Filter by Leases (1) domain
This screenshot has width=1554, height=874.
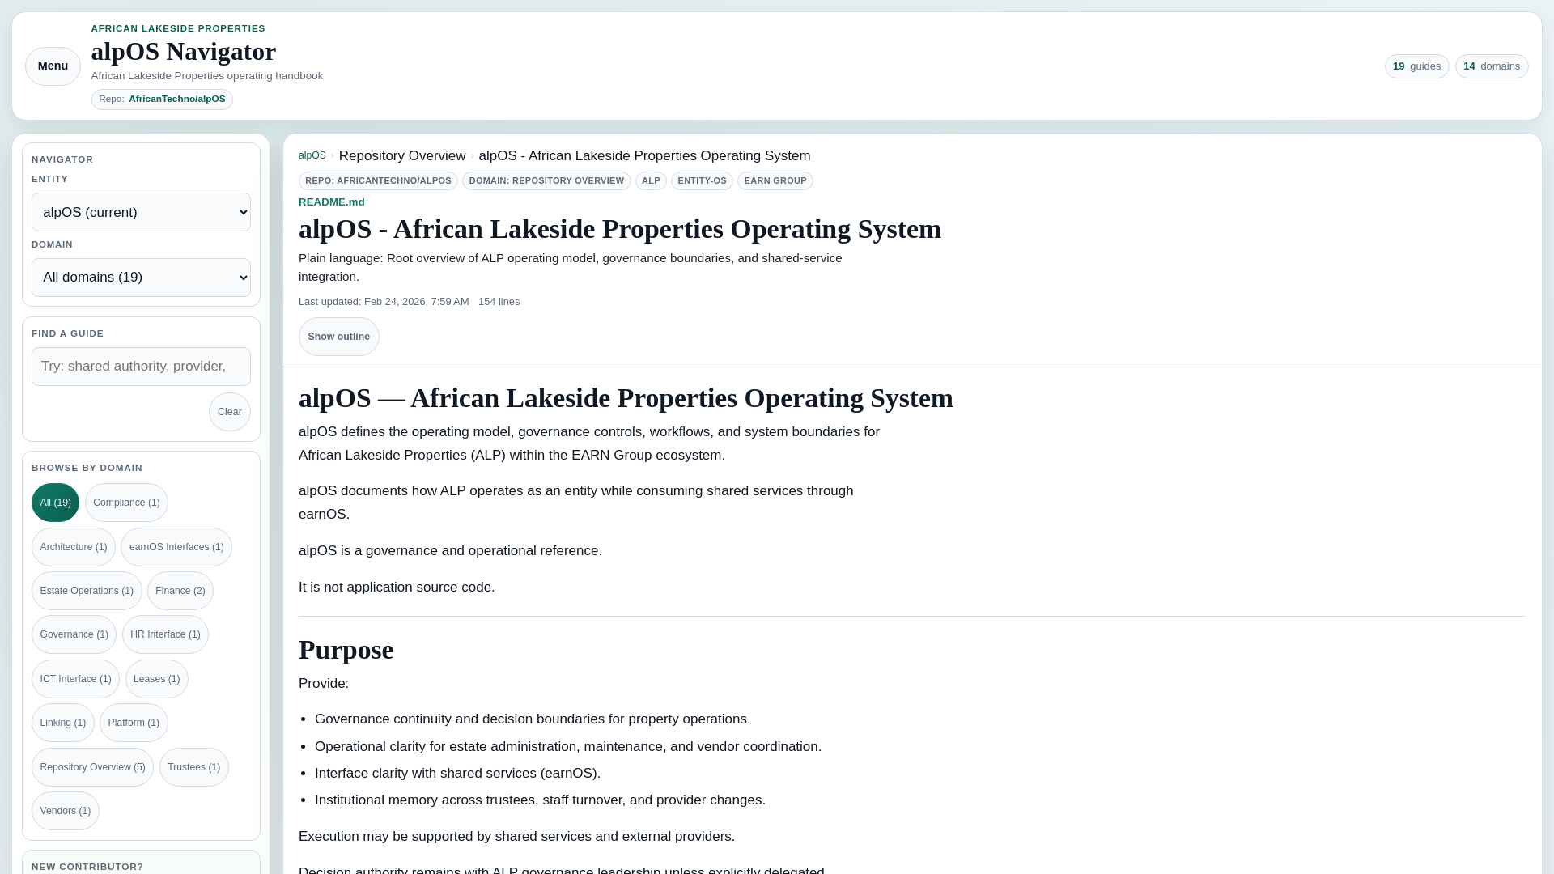pyautogui.click(x=157, y=679)
